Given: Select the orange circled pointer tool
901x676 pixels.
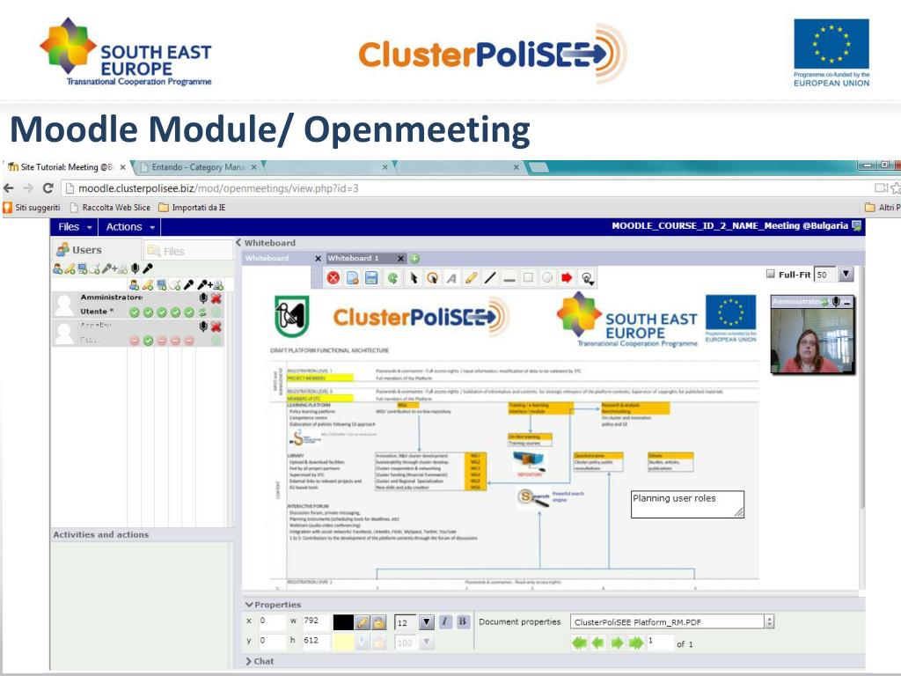Looking at the screenshot, I should click(x=432, y=278).
